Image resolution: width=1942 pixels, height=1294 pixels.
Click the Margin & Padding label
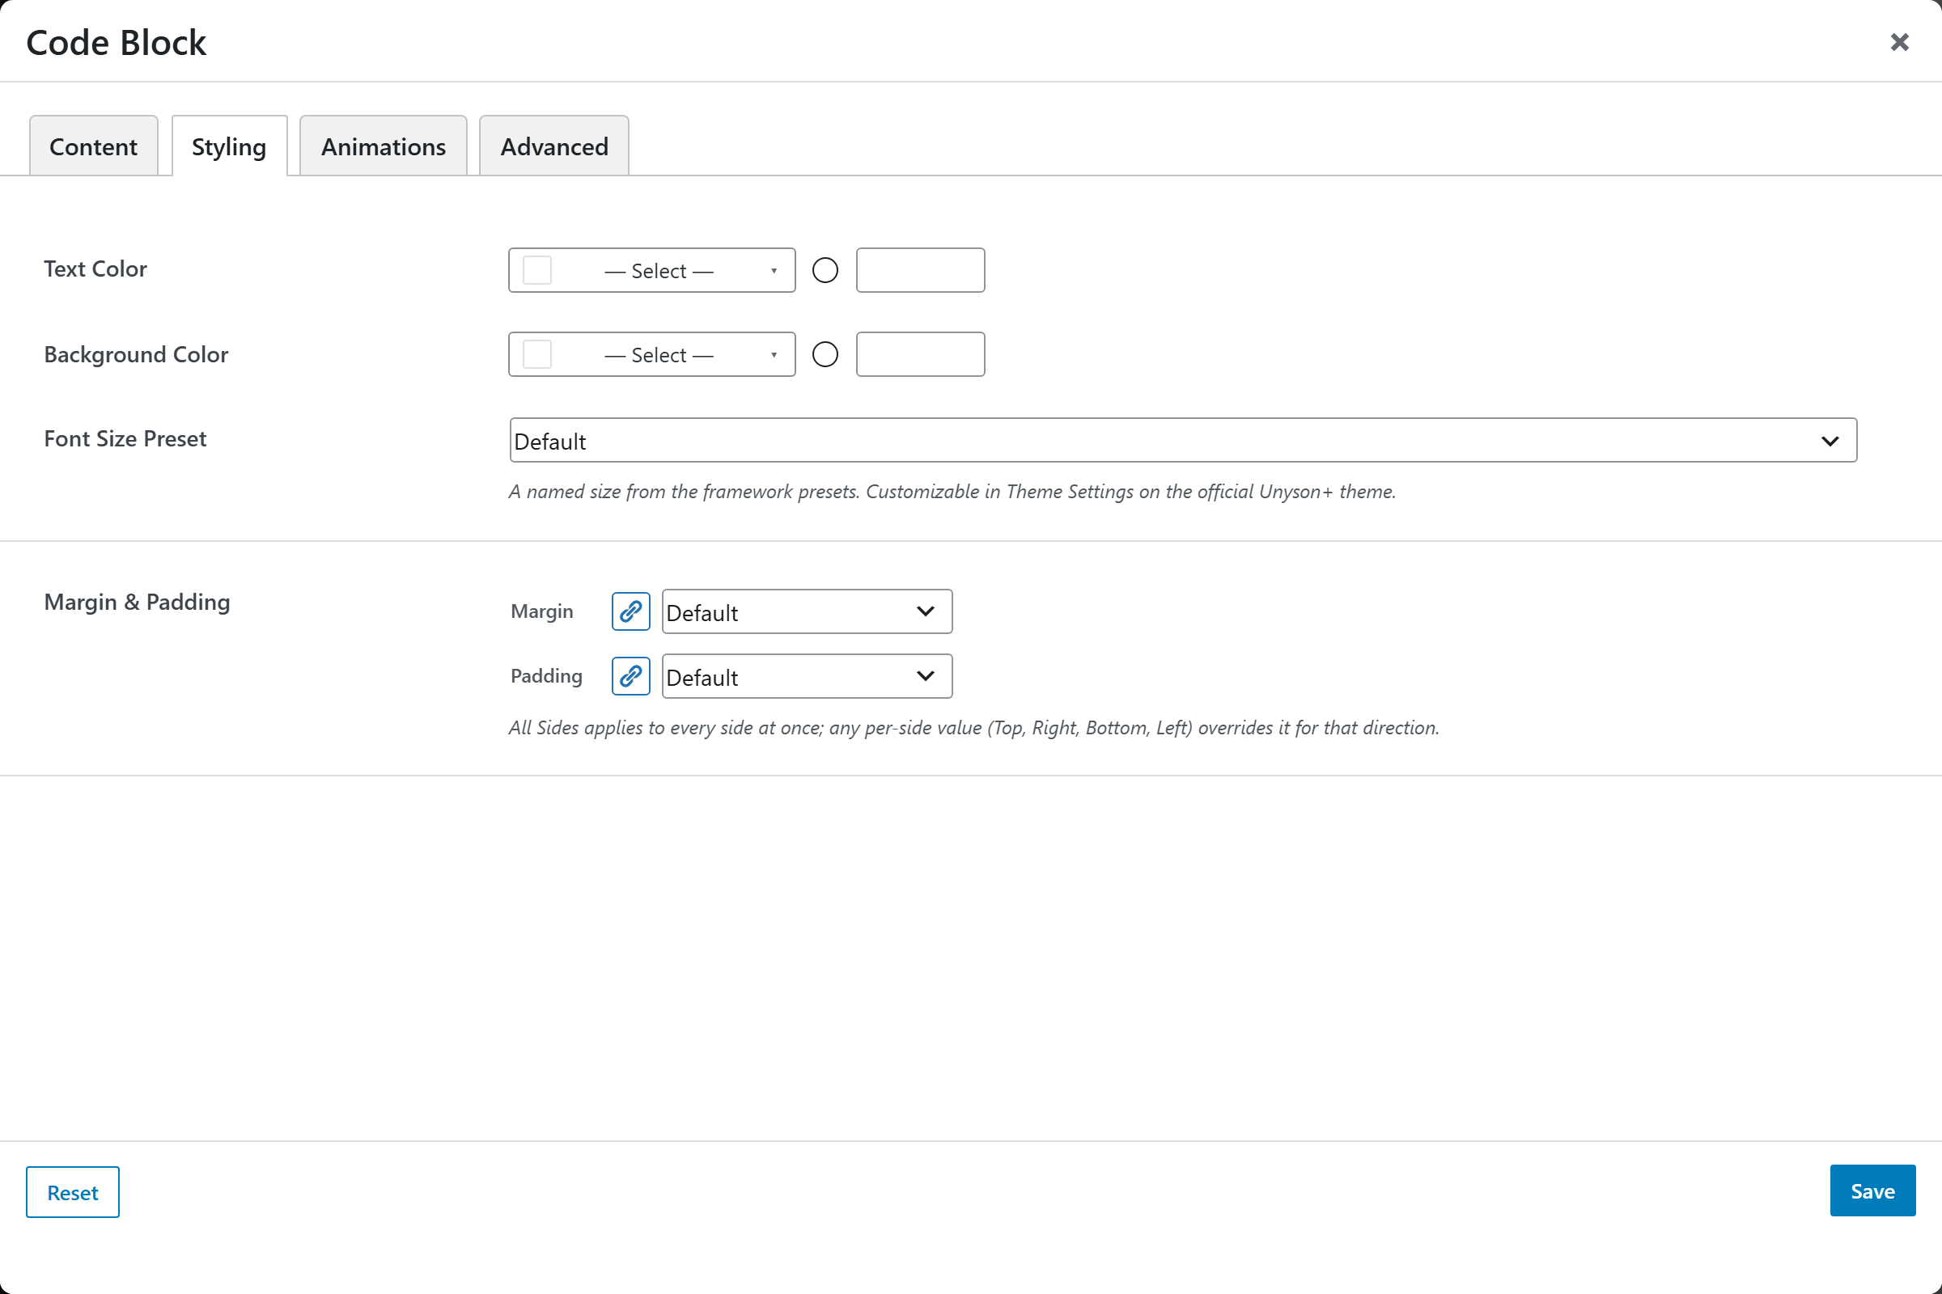click(137, 602)
